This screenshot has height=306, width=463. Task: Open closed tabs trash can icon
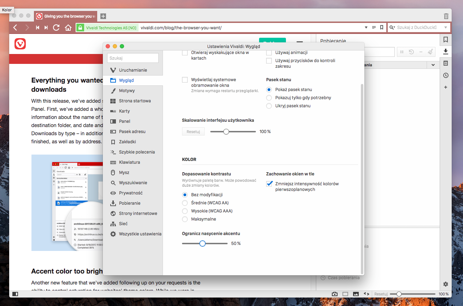click(446, 16)
